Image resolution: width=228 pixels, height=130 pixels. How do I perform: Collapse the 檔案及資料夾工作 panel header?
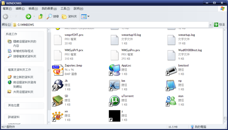click(x=24, y=70)
